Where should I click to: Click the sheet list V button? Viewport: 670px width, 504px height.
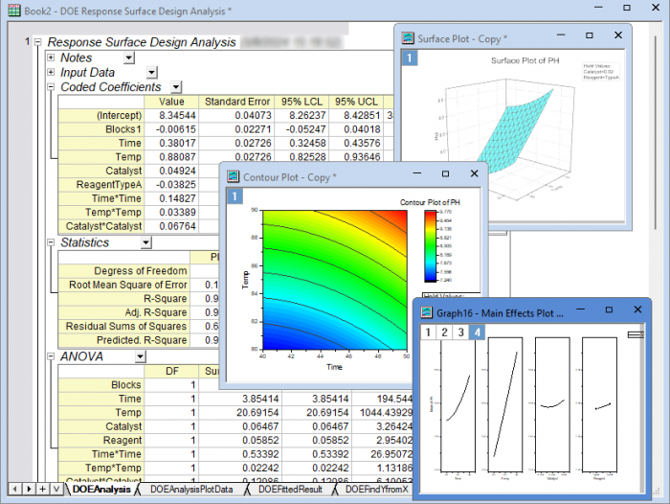(56, 490)
